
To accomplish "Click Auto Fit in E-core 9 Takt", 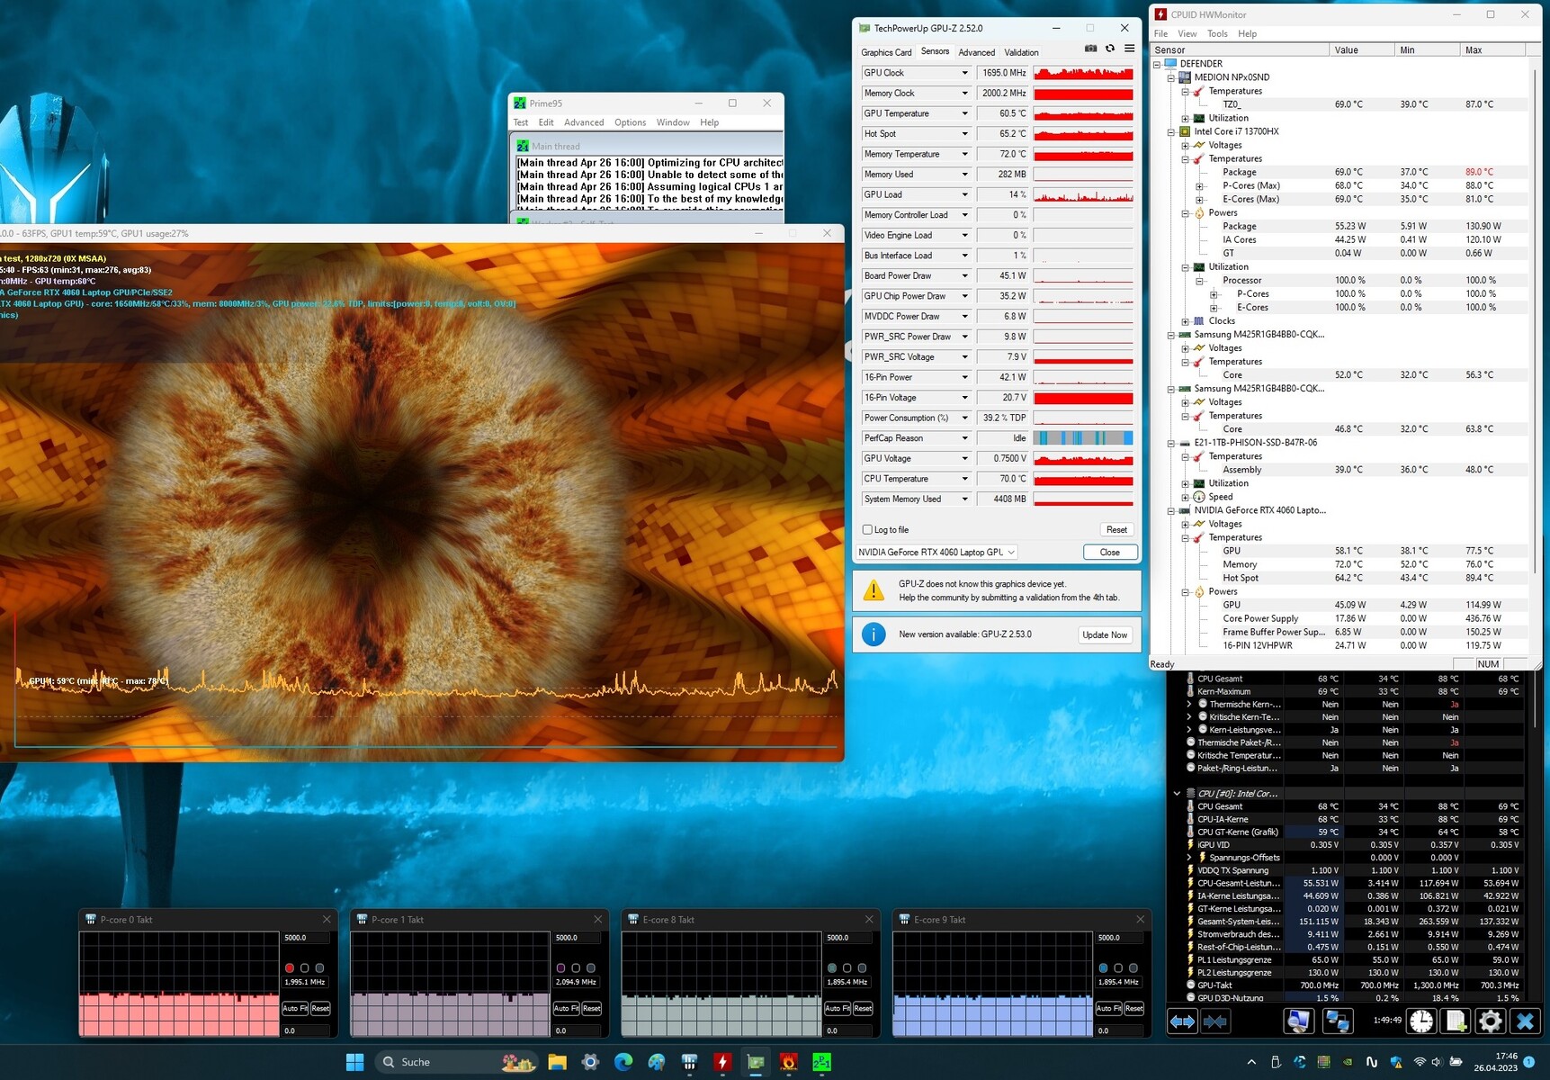I will coord(1108,1008).
